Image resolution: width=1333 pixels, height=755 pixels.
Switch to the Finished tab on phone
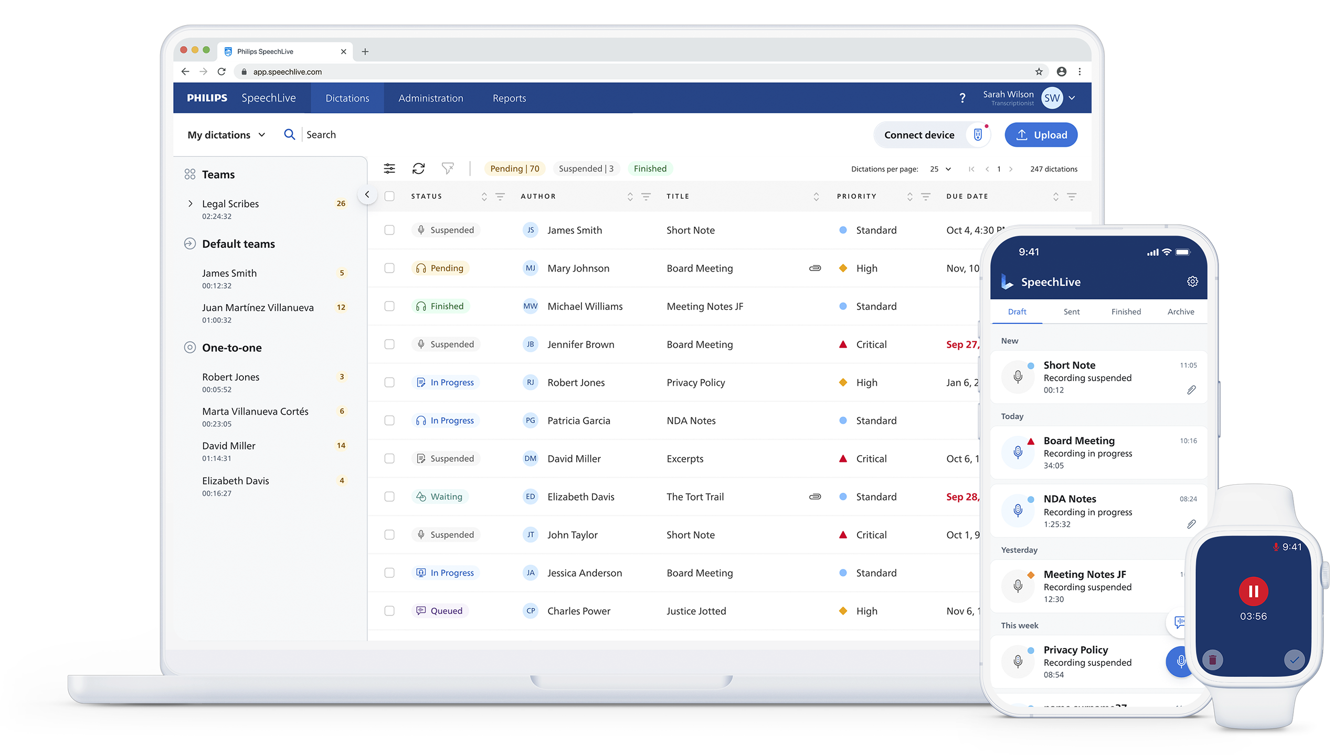coord(1126,311)
